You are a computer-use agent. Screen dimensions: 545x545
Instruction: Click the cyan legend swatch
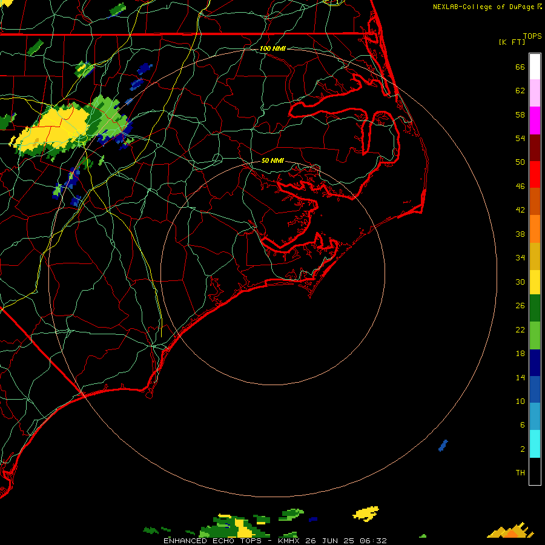535,444
